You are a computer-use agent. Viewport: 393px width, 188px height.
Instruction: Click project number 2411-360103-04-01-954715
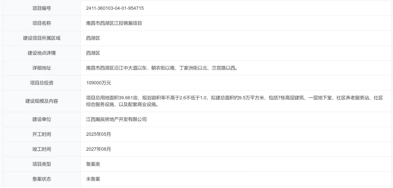pos(115,8)
